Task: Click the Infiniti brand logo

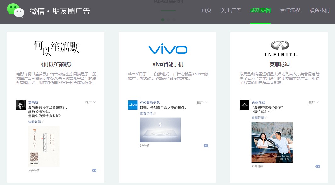Action: tap(281, 48)
